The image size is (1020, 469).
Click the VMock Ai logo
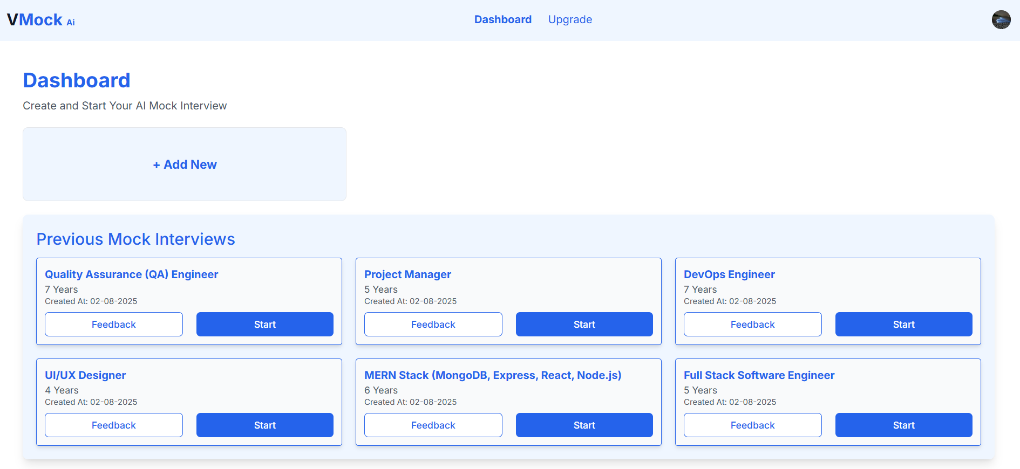coord(41,20)
